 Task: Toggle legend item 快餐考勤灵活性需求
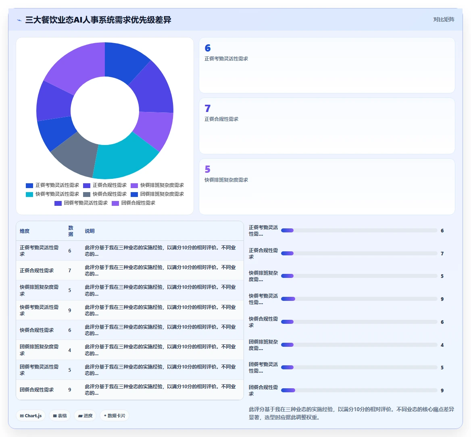tap(52, 194)
